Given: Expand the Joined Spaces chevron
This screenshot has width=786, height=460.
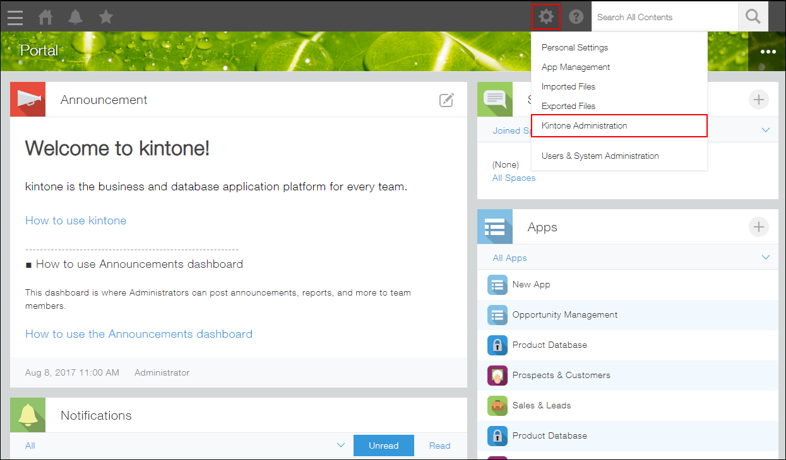Looking at the screenshot, I should [766, 130].
